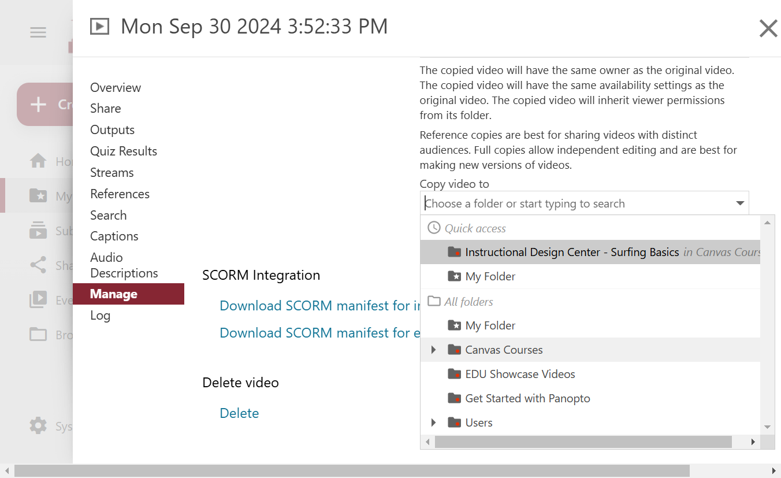Expand the Canvas Courses folder tree
Screen dimensions: 781x478
tap(434, 350)
